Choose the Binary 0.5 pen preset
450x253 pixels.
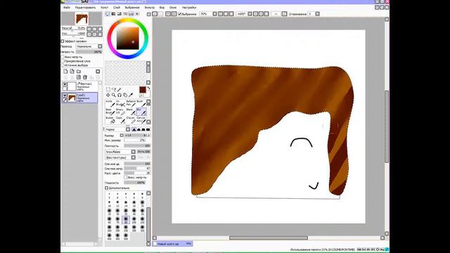tap(120, 112)
